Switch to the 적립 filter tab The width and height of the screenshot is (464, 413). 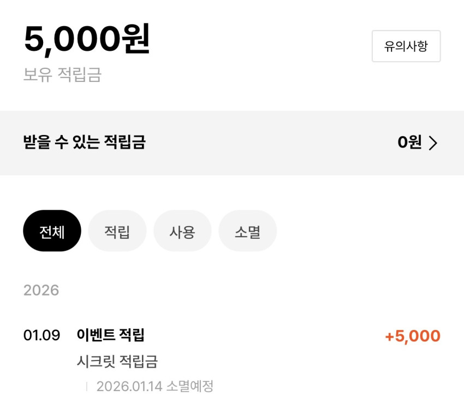117,231
